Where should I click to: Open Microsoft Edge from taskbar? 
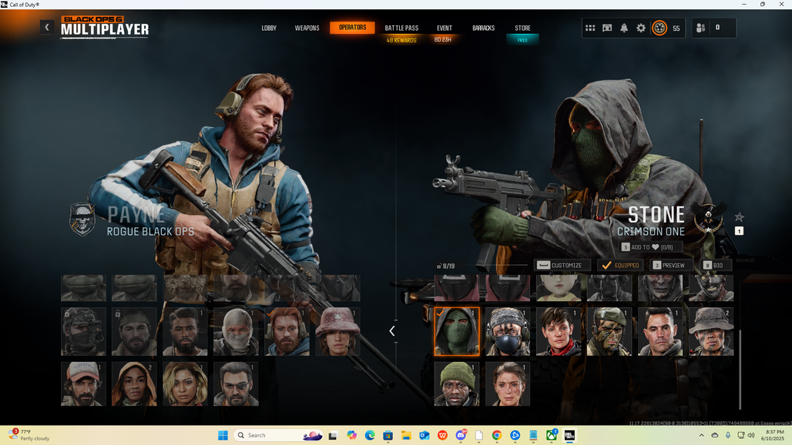point(370,436)
